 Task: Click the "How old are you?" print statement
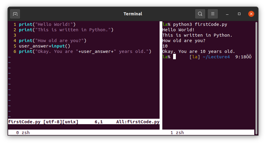coord(52,41)
